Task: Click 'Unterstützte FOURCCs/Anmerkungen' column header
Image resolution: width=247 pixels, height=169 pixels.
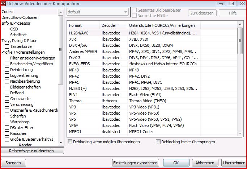Action: 164,25
